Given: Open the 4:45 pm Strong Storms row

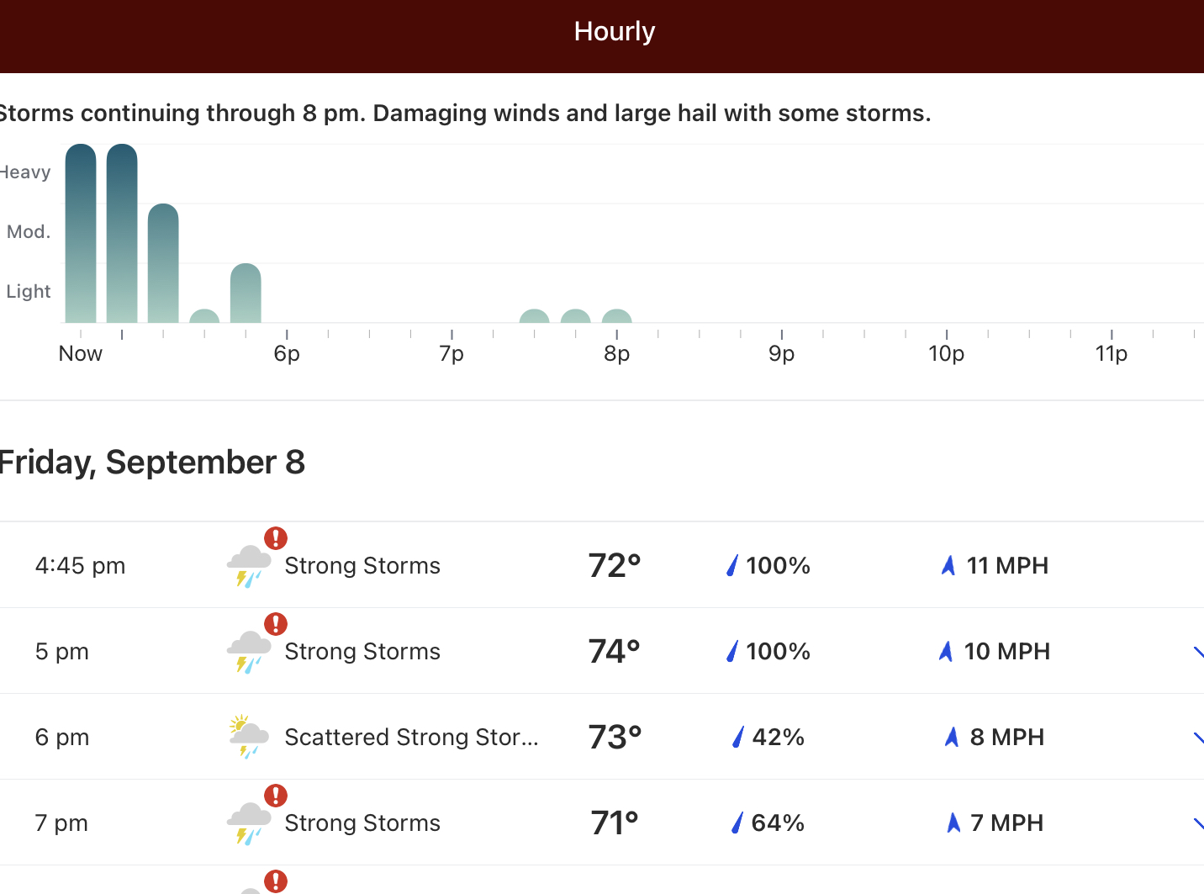Looking at the screenshot, I should pos(362,565).
